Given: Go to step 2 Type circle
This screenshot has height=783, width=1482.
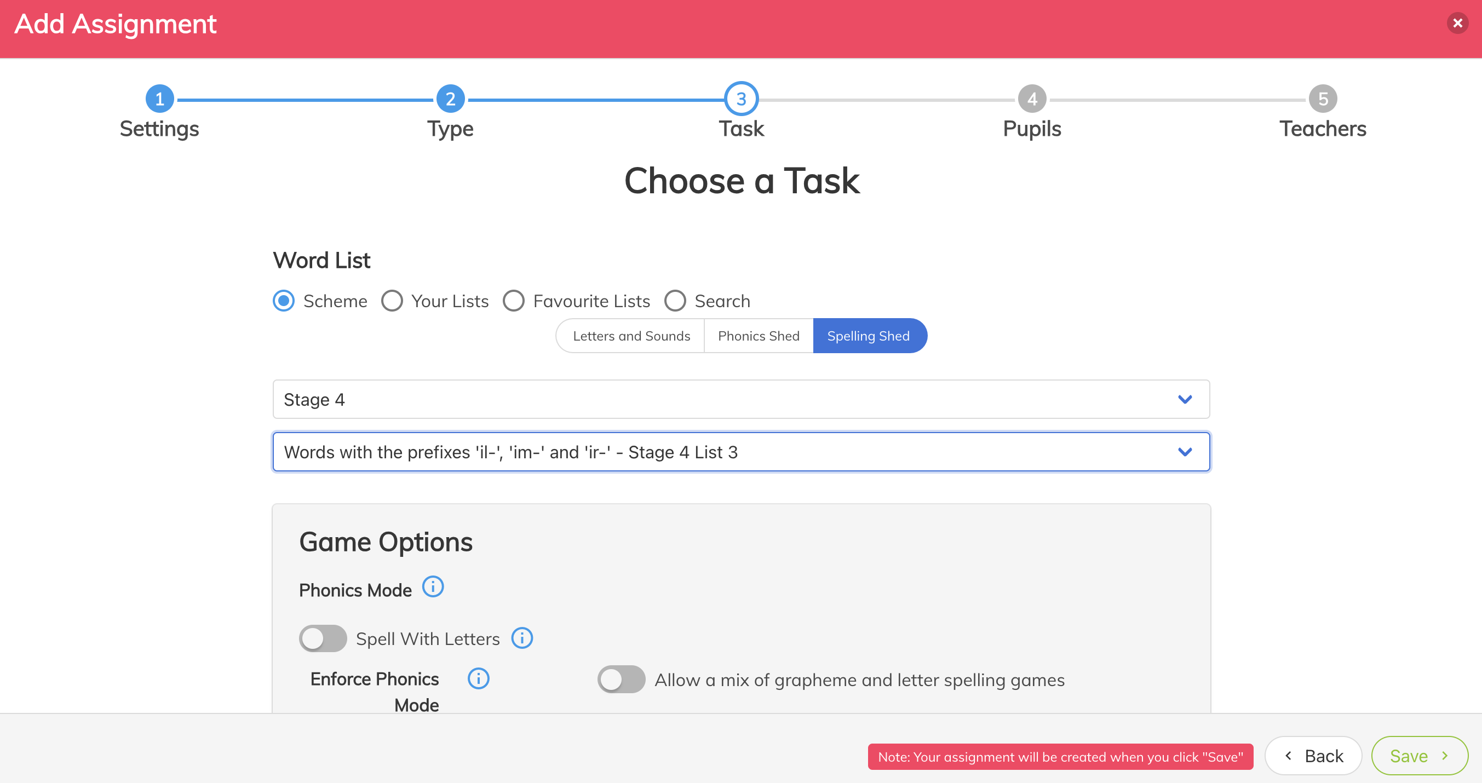Looking at the screenshot, I should (451, 99).
